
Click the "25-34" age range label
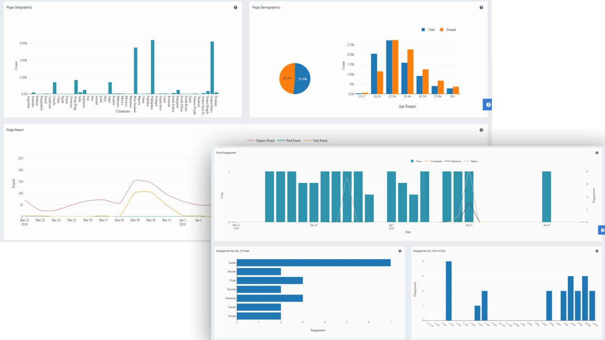tap(392, 98)
